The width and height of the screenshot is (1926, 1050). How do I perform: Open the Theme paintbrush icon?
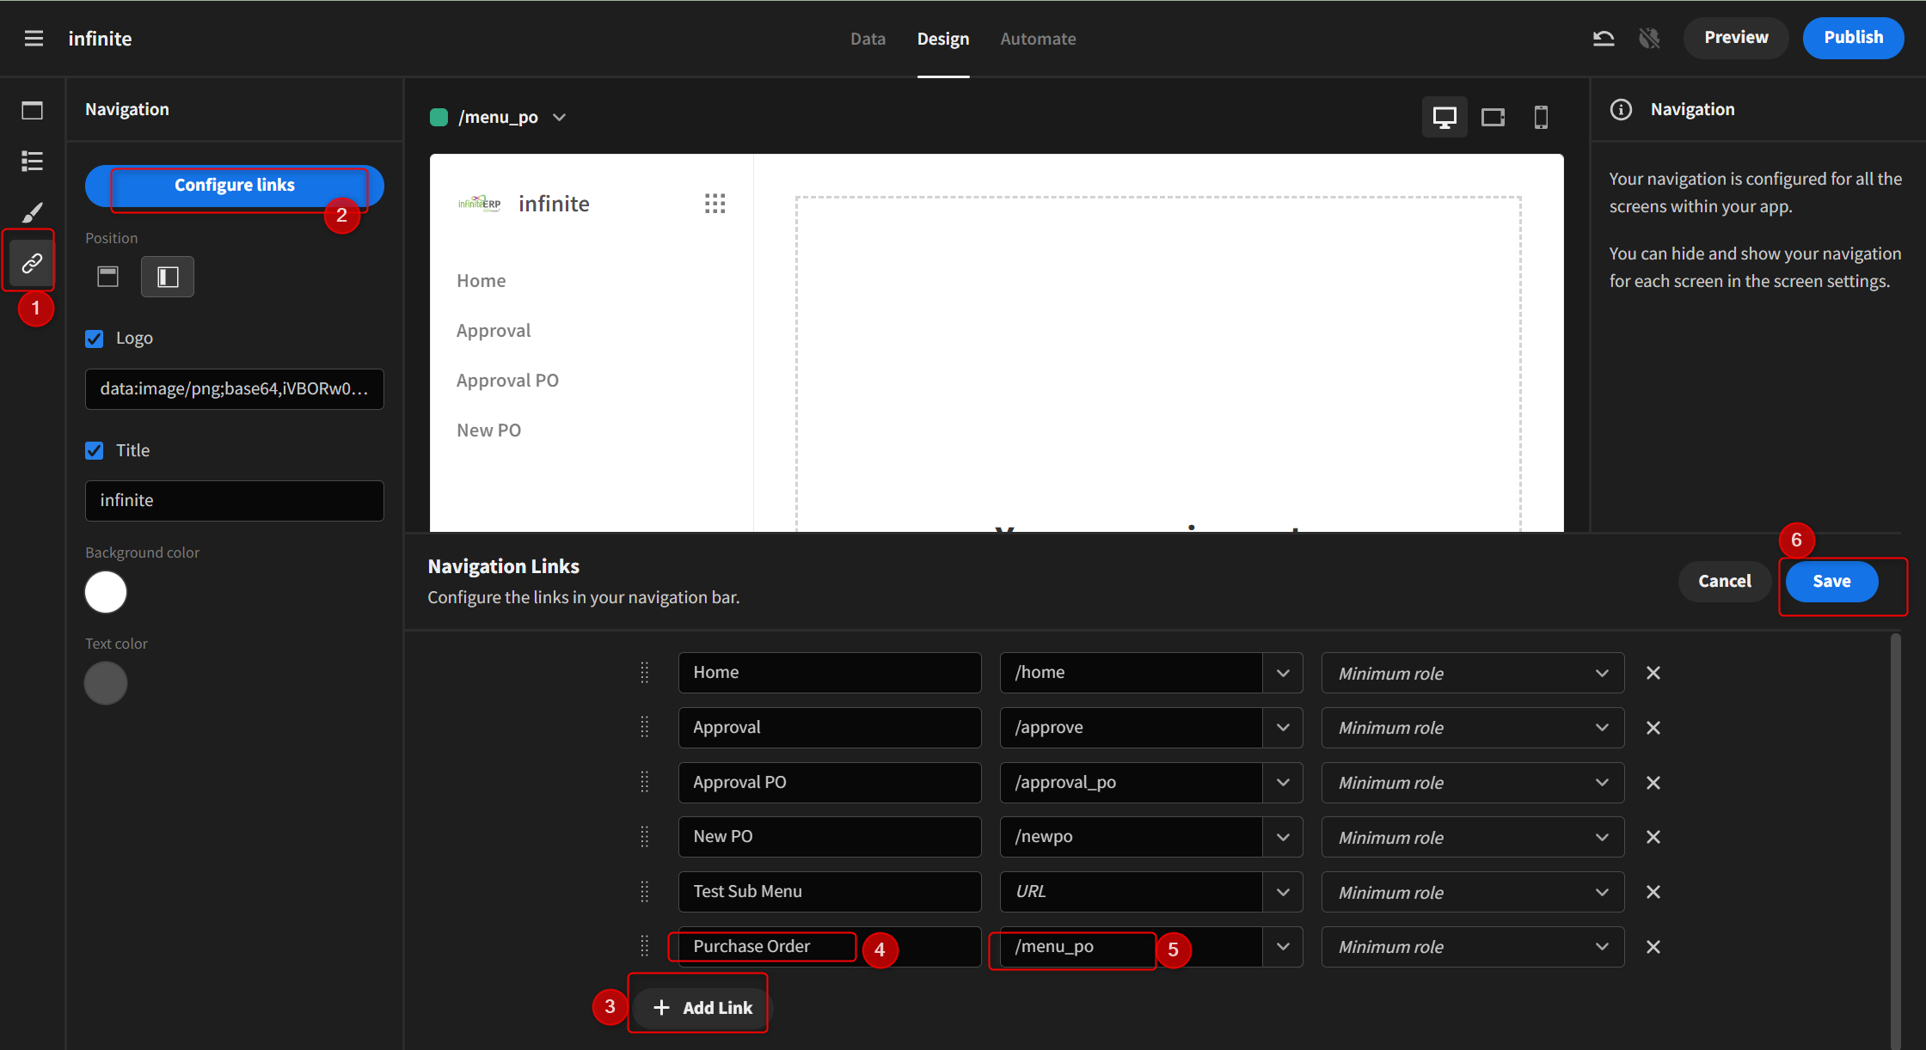32,212
